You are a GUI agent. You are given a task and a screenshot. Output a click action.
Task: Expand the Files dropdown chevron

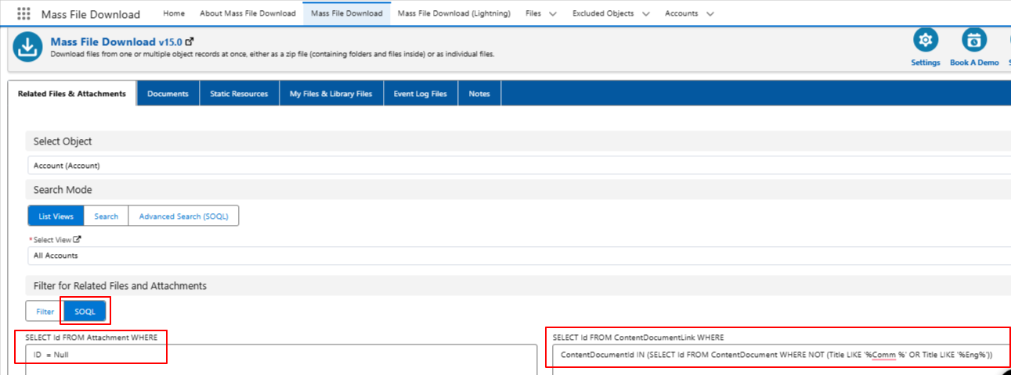553,14
